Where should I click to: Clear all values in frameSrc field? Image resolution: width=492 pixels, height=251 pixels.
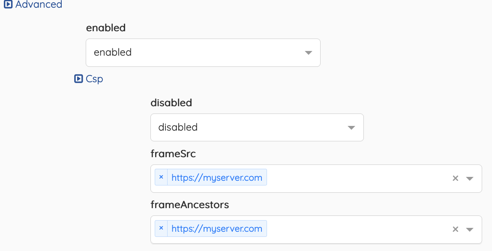(x=456, y=178)
